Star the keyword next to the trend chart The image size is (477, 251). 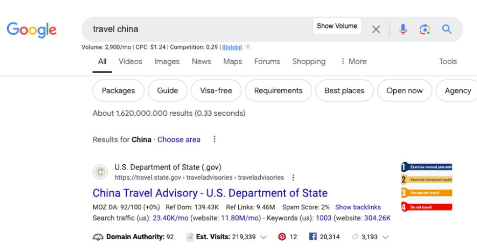coord(248,47)
